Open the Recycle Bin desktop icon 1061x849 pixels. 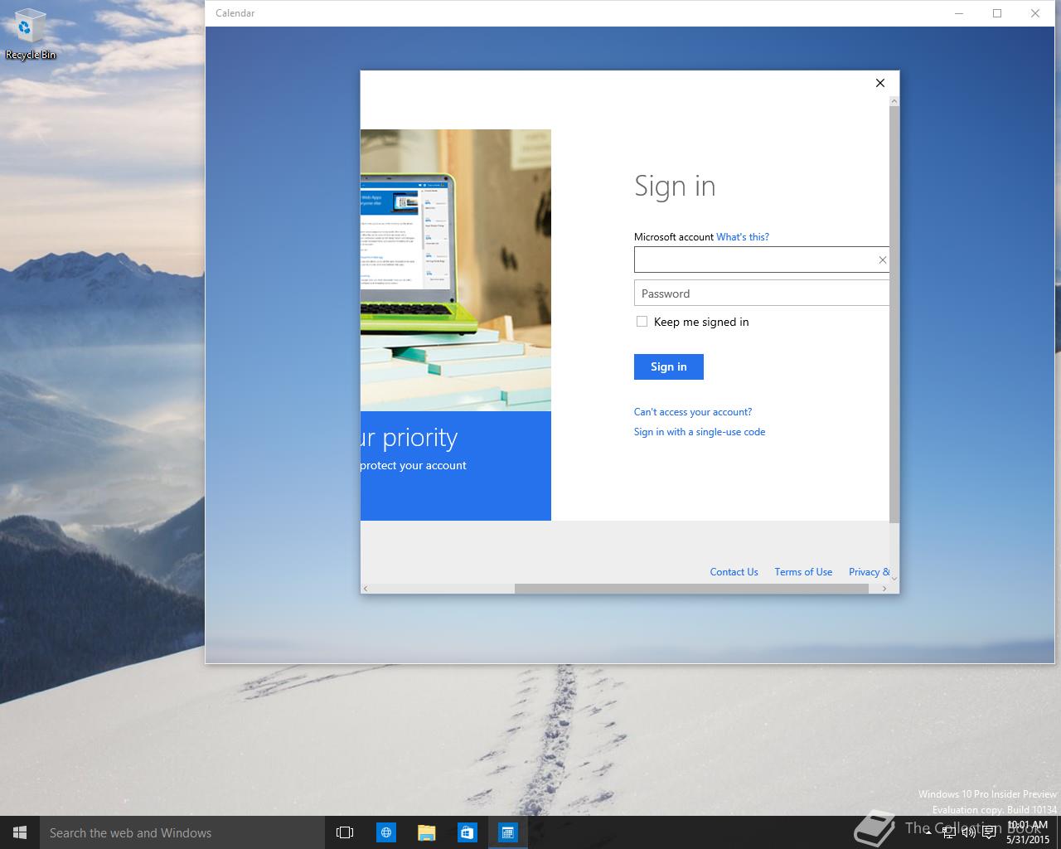(30, 35)
